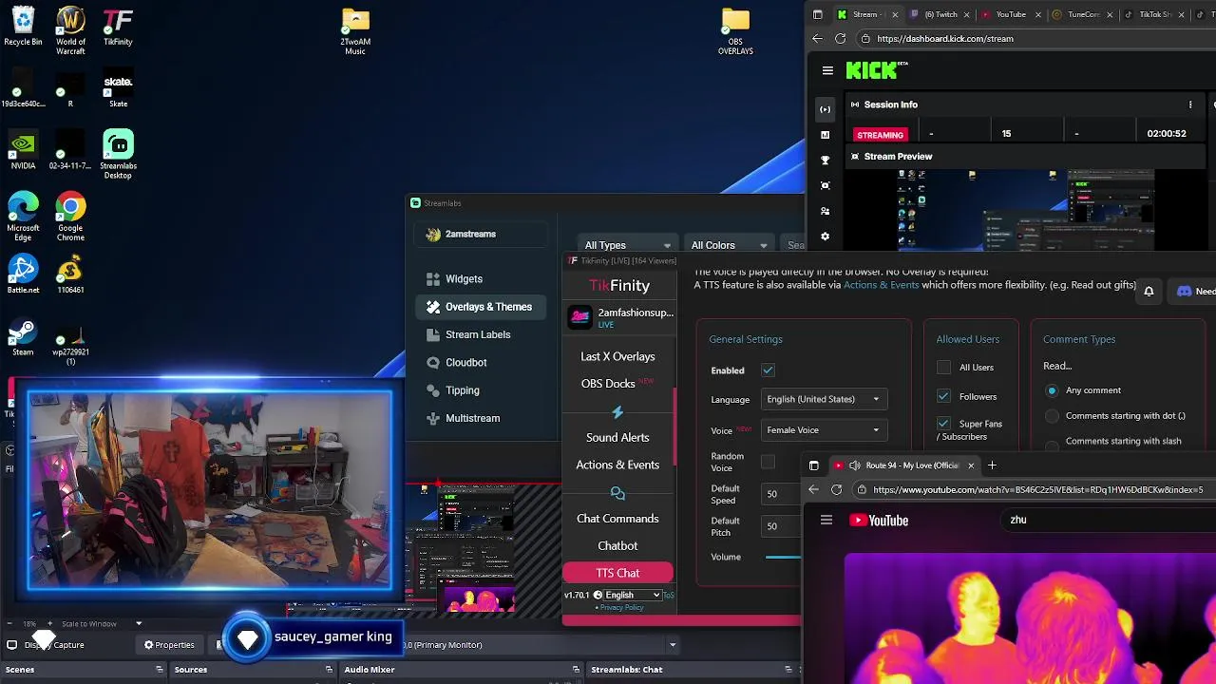Image resolution: width=1216 pixels, height=684 pixels.
Task: Open NVIDIA desktop icon
Action: point(23,150)
